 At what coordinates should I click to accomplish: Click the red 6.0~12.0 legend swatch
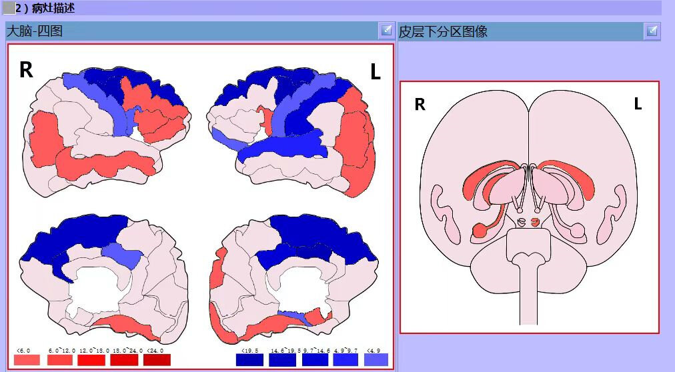[x=59, y=360]
